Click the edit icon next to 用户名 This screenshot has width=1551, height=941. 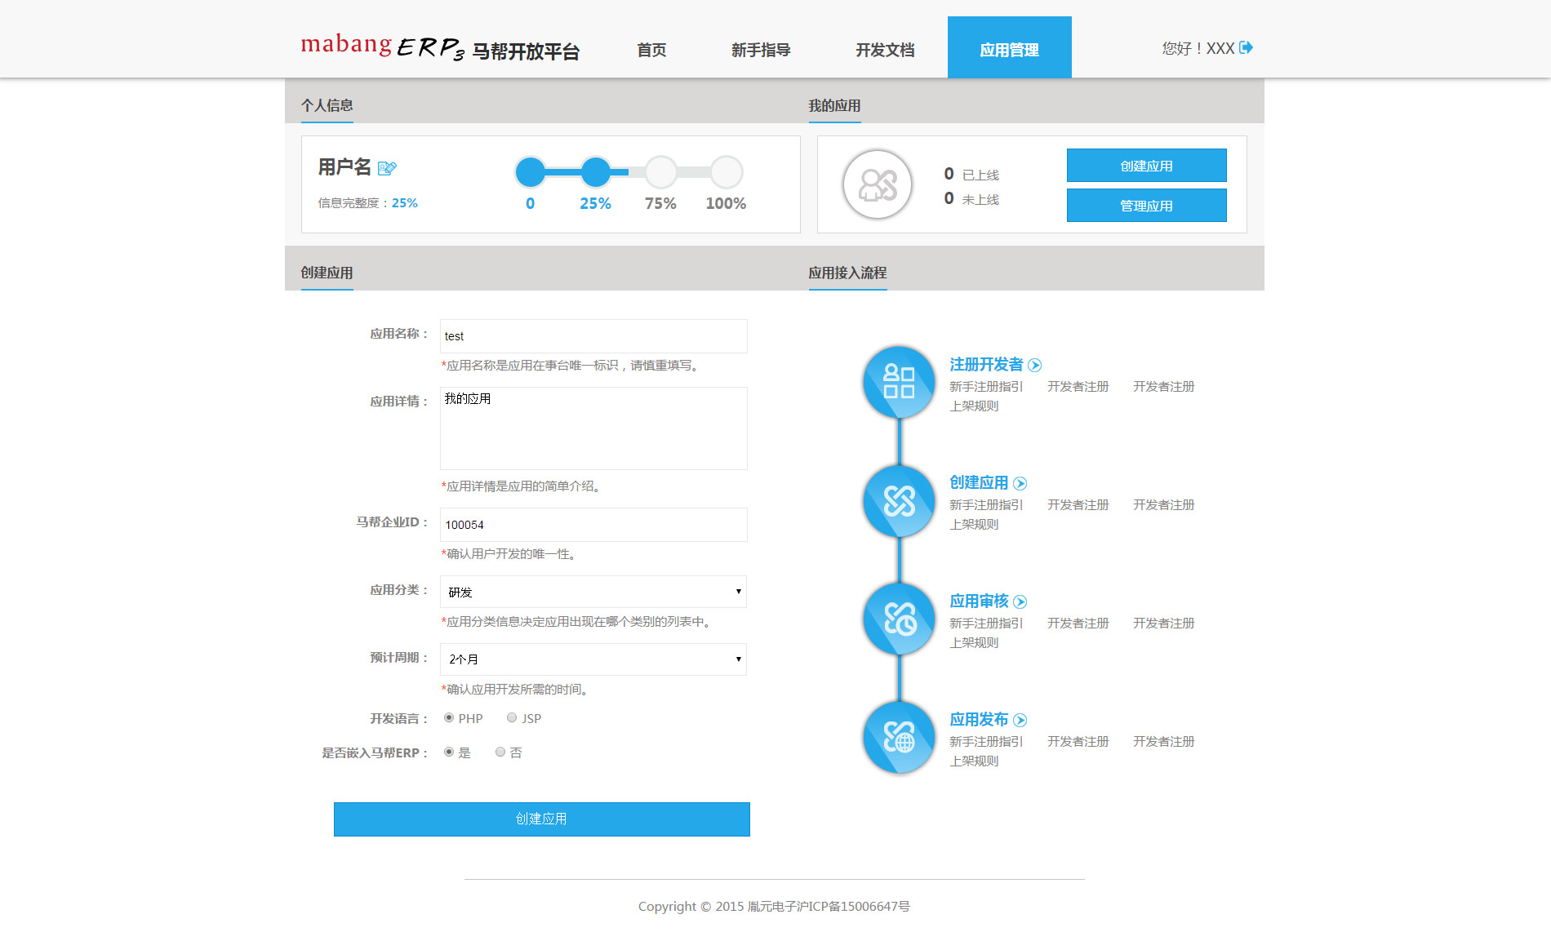point(387,168)
